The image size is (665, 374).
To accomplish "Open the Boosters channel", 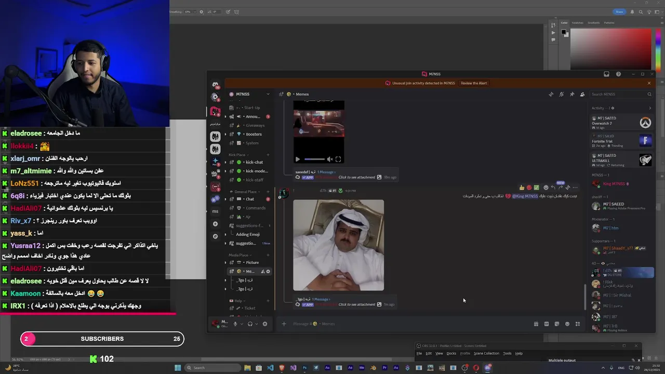I will pos(250,134).
